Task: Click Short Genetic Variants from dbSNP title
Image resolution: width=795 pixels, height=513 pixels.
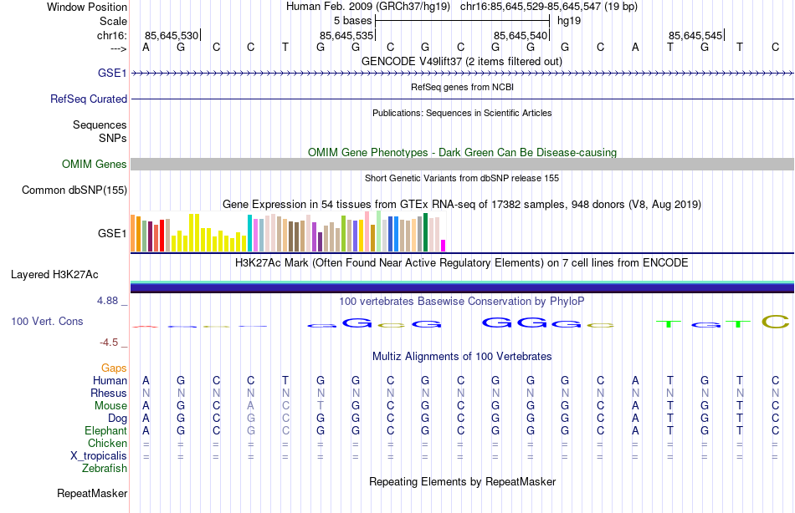Action: tap(461, 178)
